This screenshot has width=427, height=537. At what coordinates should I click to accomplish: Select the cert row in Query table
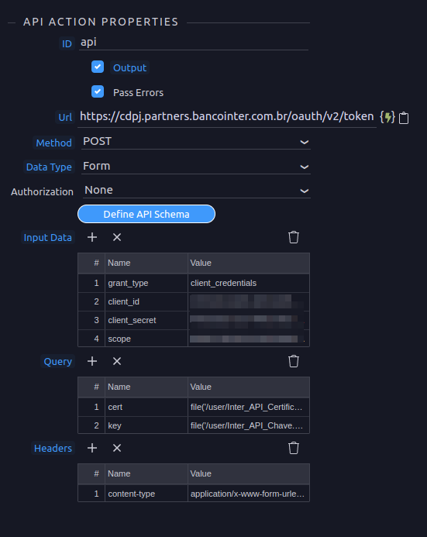[194, 407]
